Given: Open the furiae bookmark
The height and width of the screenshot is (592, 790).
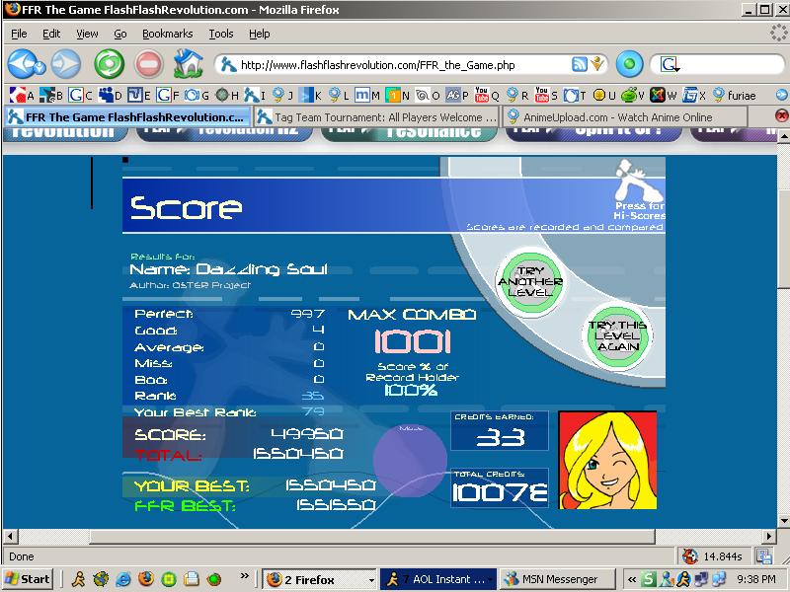Looking at the screenshot, I should (x=735, y=95).
